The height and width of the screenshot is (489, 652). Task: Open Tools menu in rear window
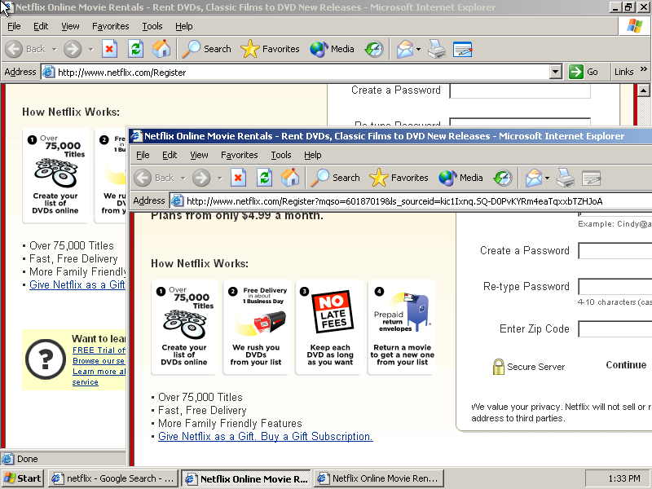click(152, 26)
